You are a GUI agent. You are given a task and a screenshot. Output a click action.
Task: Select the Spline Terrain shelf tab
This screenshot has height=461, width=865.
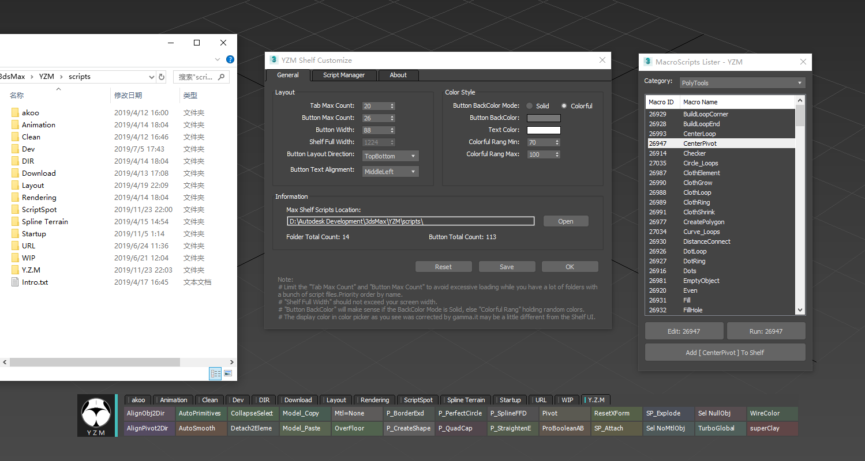pos(466,400)
